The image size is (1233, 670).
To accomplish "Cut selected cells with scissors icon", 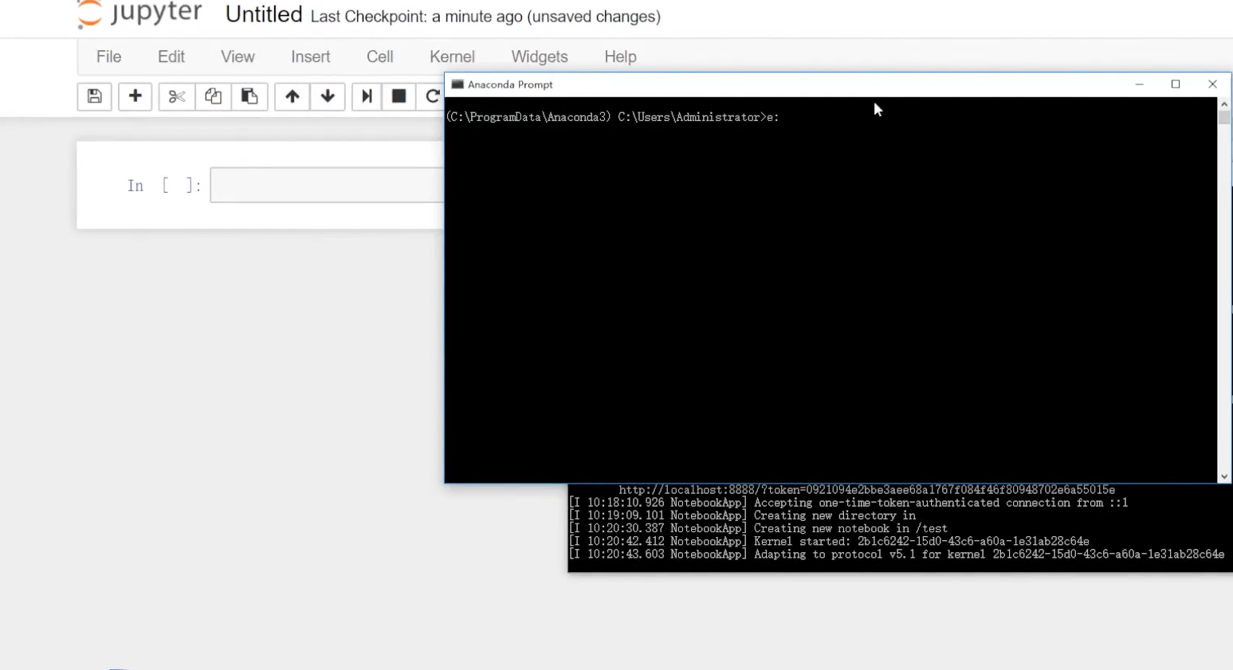I will point(176,96).
